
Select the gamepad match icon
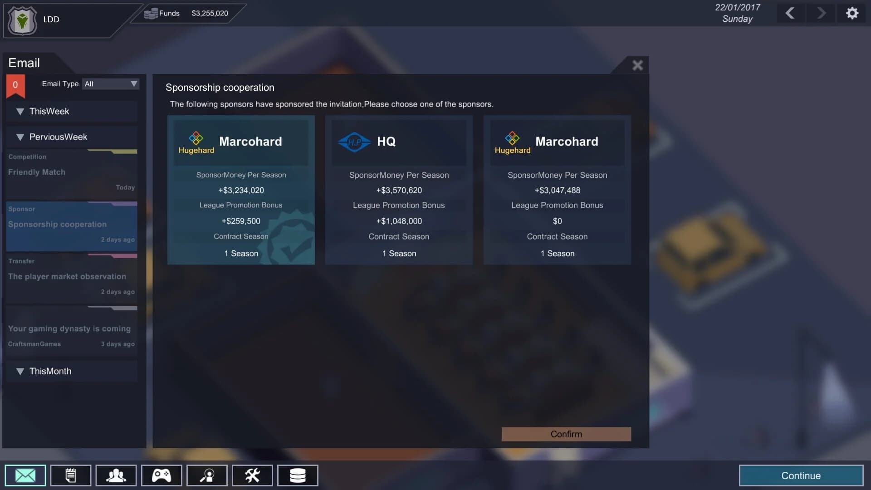[161, 475]
